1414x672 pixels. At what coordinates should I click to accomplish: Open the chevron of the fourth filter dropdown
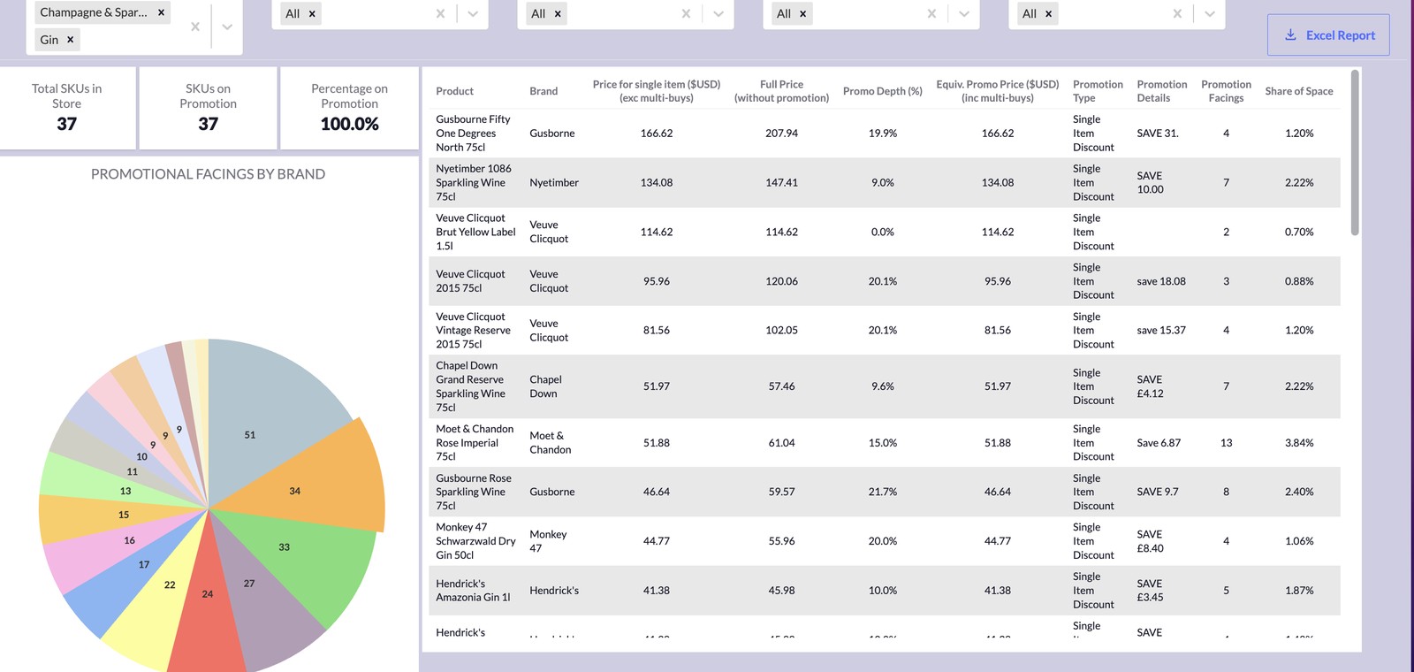tap(964, 13)
